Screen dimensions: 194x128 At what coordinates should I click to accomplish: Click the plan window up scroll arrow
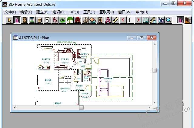click(x=155, y=44)
